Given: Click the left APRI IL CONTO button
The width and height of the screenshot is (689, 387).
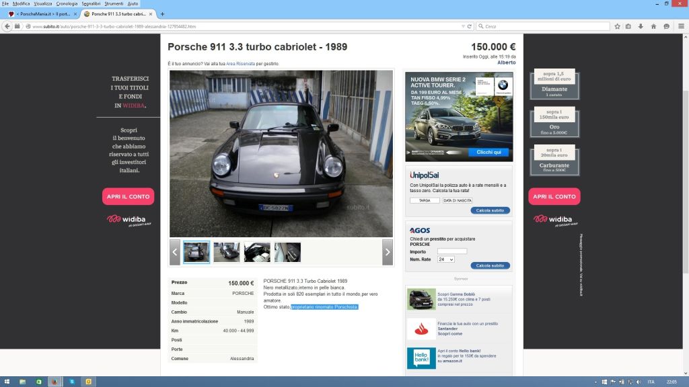Looking at the screenshot, I should [129, 197].
